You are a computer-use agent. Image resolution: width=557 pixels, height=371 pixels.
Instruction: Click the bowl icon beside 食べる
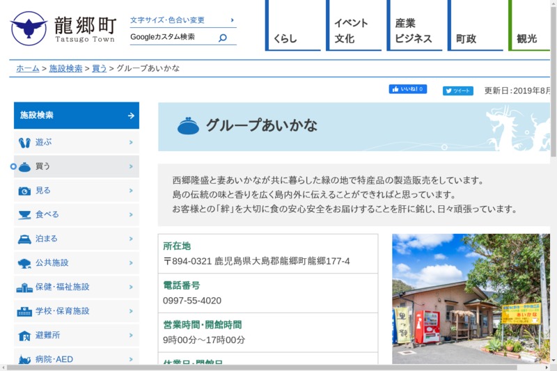pos(24,215)
